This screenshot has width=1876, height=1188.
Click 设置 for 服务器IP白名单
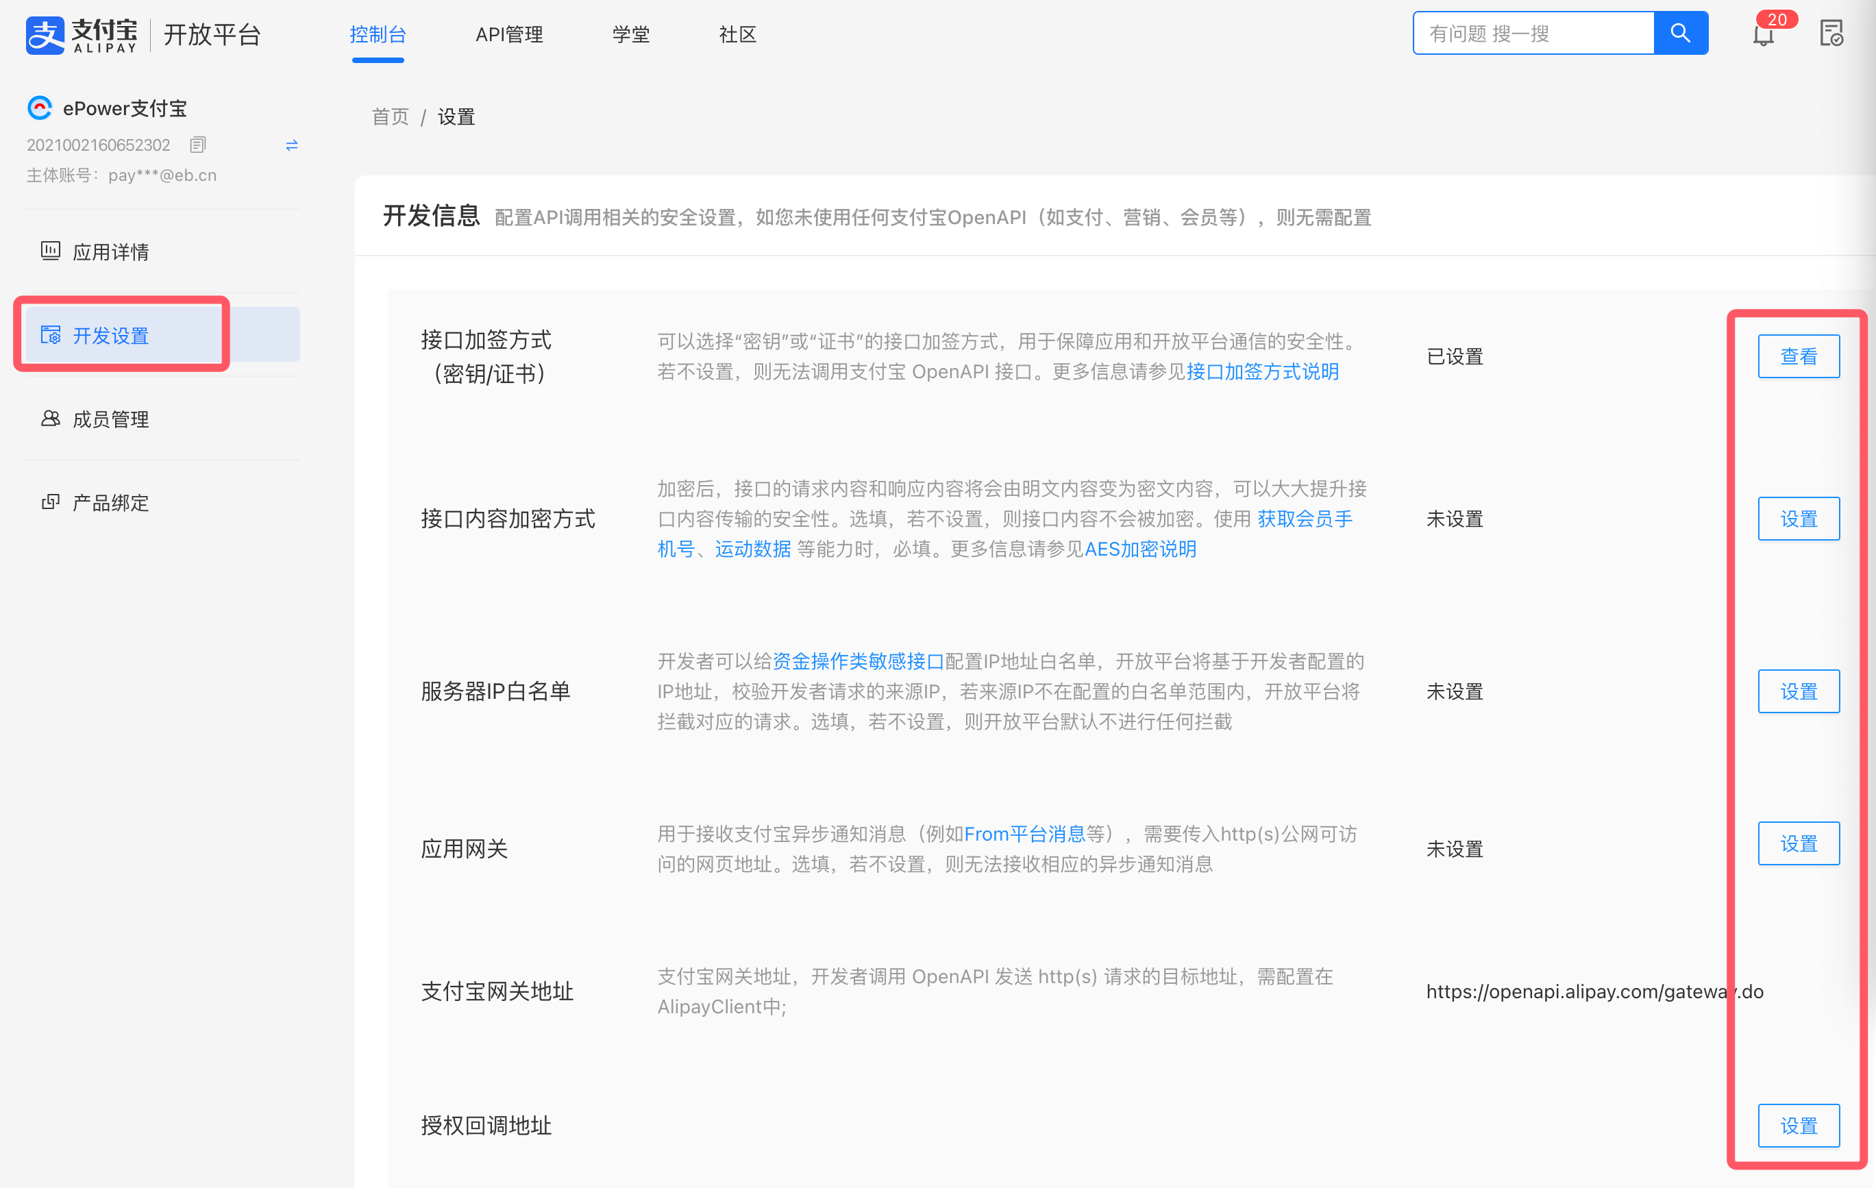pyautogui.click(x=1798, y=692)
